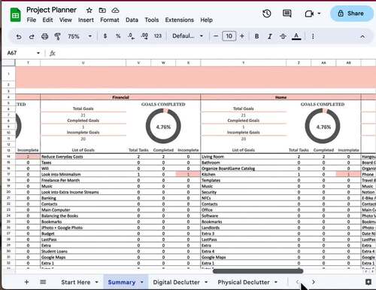Open the zoom 75% dropdown
The width and height of the screenshot is (376, 290).
click(x=80, y=36)
